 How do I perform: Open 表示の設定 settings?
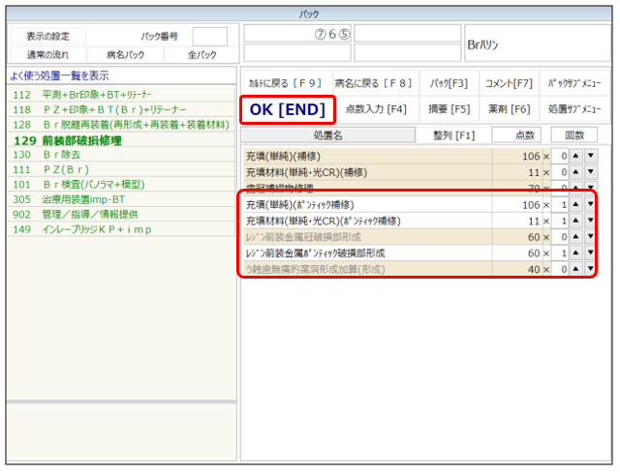(46, 37)
